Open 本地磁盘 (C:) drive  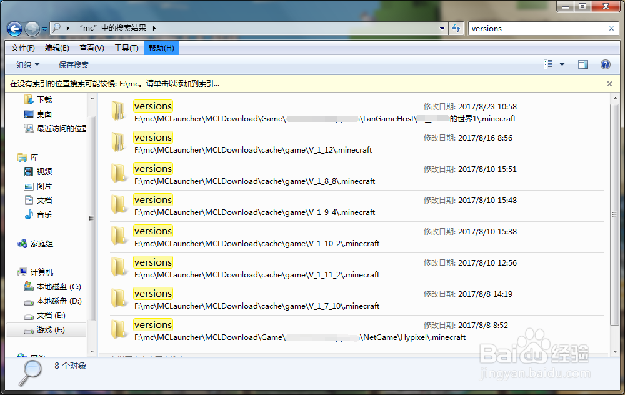52,287
